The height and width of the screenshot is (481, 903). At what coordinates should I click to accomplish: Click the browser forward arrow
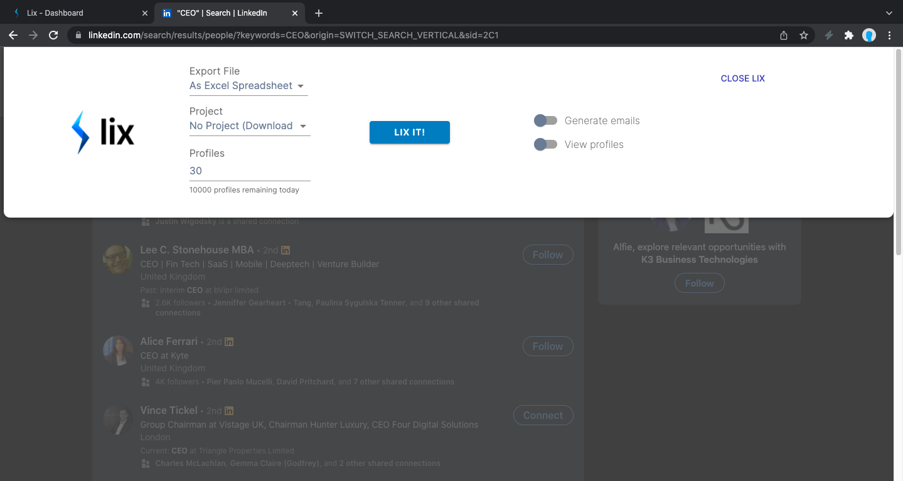33,35
